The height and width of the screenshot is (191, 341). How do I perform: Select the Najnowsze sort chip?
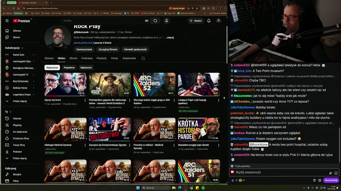click(52, 68)
